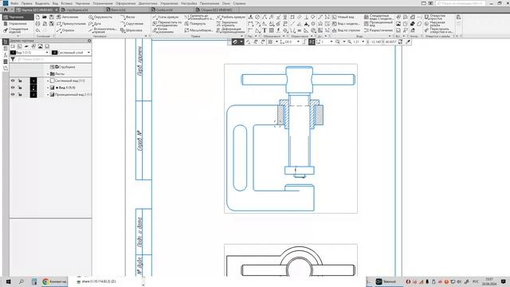Choose the Масштабировать scale tool
The image size is (510, 287).
click(x=198, y=30)
